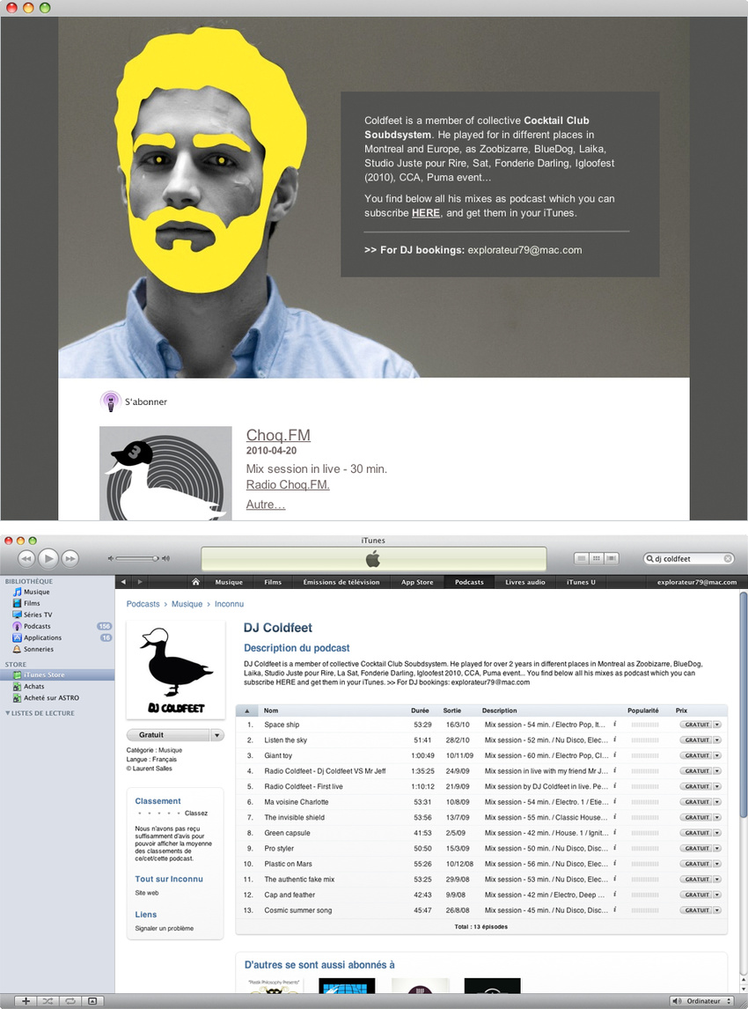Open the Choq.FM title link
This screenshot has width=748, height=1009.
pyautogui.click(x=278, y=435)
